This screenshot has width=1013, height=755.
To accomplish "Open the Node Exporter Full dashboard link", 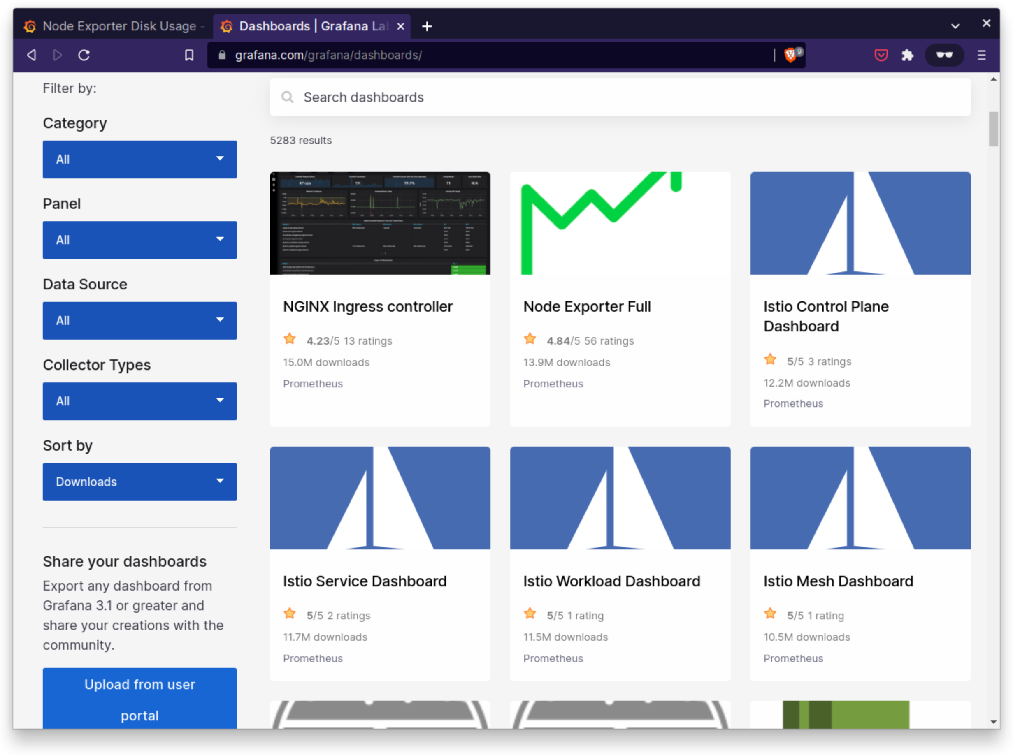I will tap(587, 307).
